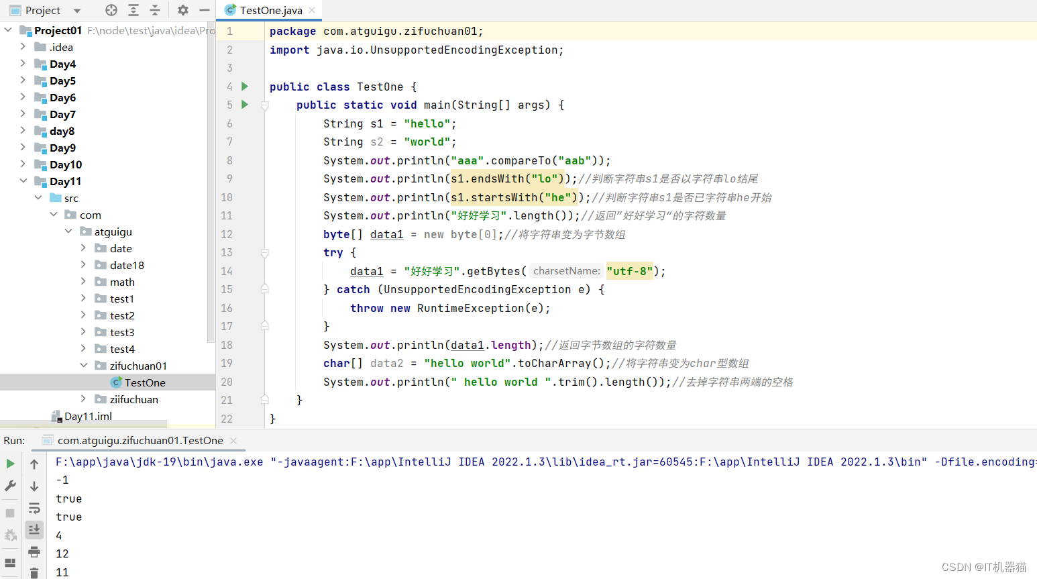Place cursor on line number 12
The image size is (1037, 579).
227,234
